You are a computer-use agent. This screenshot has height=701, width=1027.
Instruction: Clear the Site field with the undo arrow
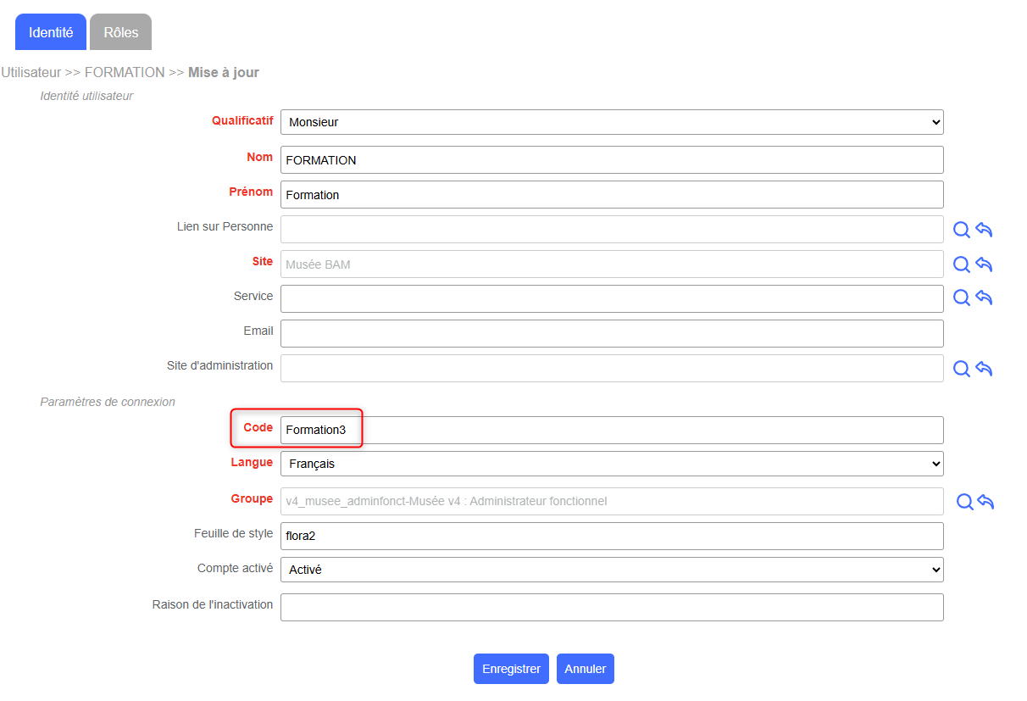[984, 264]
